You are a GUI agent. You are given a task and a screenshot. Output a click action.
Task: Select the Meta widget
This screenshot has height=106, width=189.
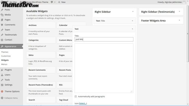pyautogui.click(x=41, y=55)
